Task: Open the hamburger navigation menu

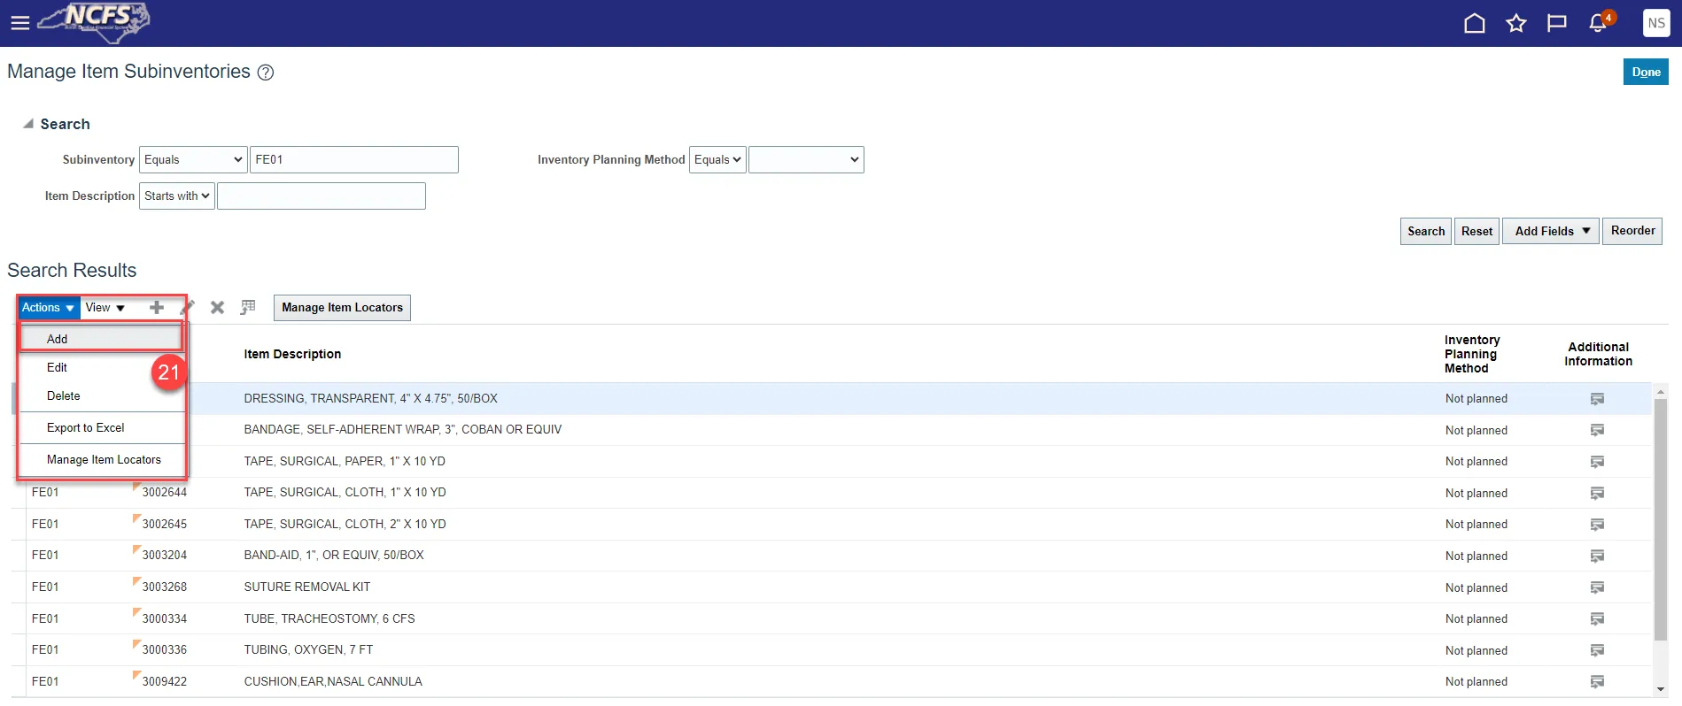Action: [x=19, y=23]
